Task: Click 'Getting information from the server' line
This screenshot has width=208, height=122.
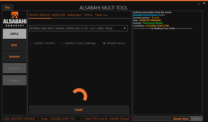Action: (152, 12)
